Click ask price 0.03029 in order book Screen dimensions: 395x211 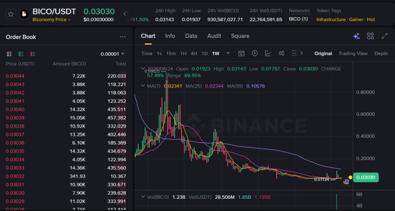[15, 201]
